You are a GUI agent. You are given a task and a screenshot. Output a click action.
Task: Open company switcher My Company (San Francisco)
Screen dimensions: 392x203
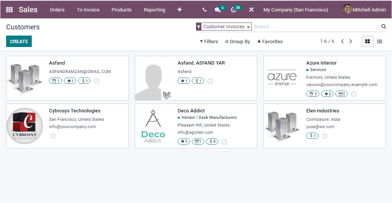(296, 10)
